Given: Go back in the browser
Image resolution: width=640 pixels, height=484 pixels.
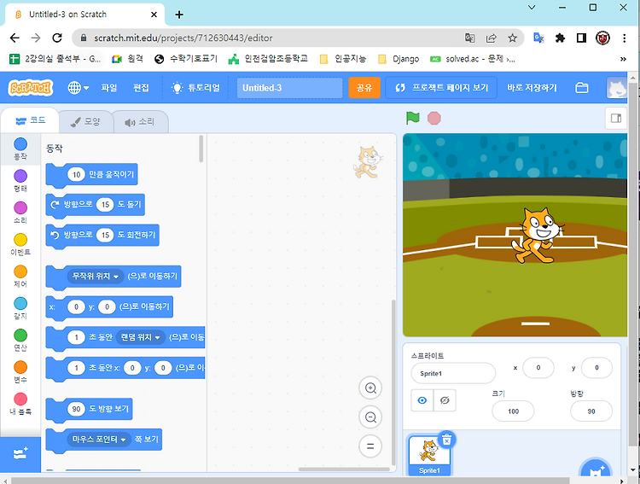Looking at the screenshot, I should tap(15, 38).
